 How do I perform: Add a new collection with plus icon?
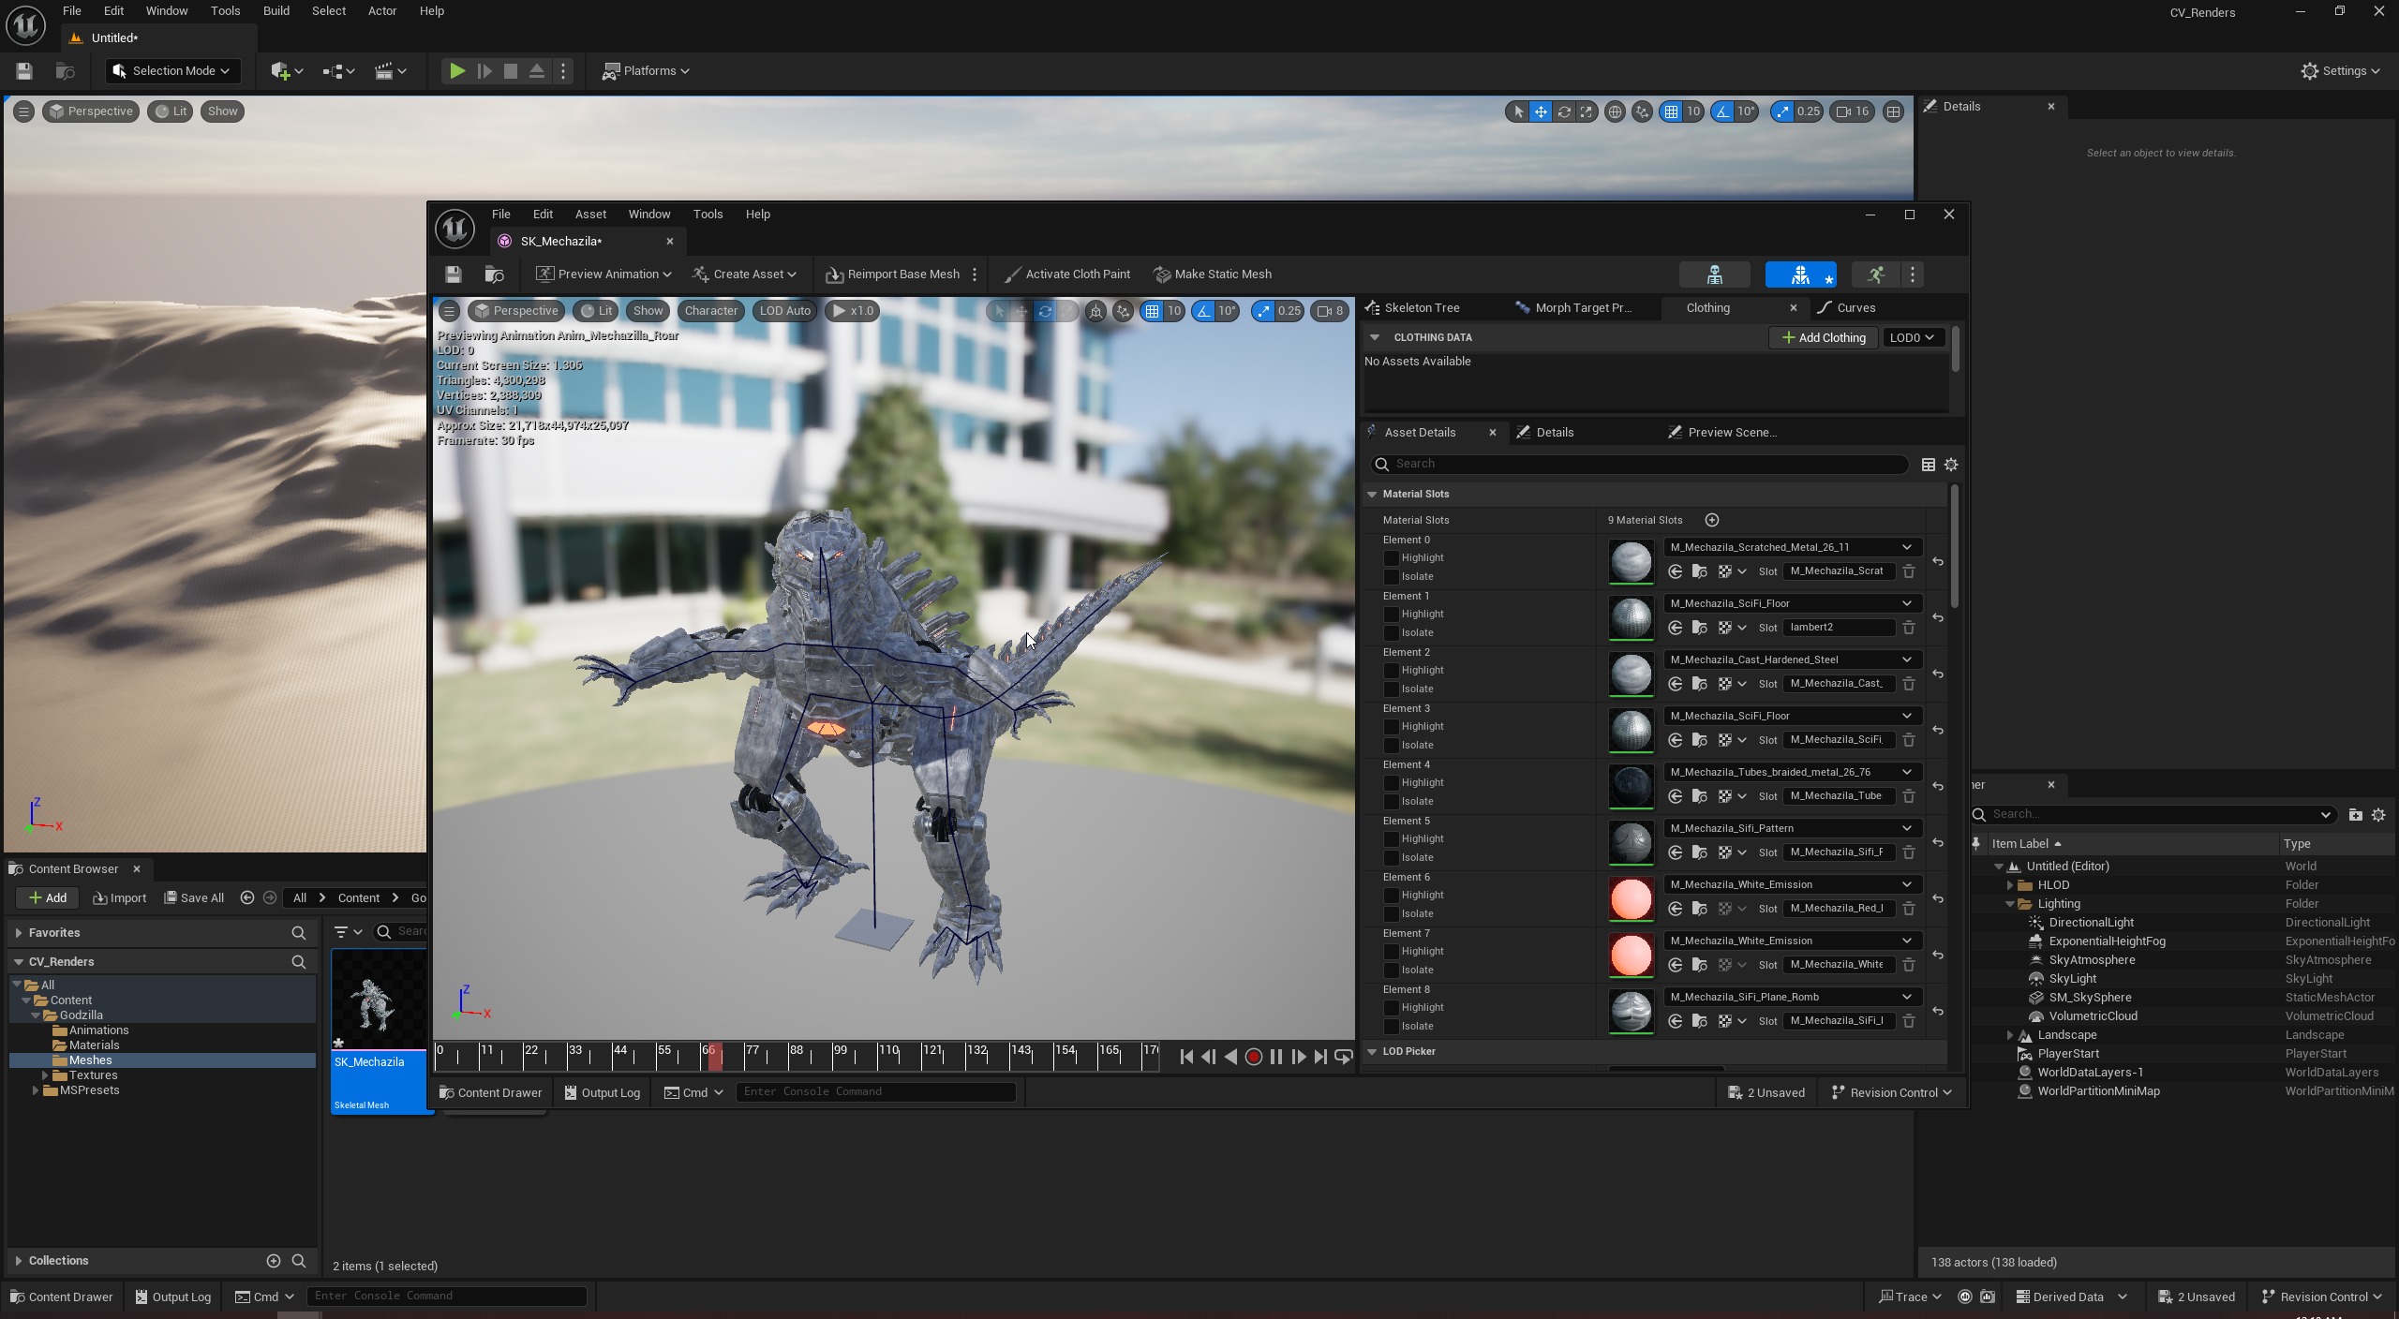[274, 1261]
